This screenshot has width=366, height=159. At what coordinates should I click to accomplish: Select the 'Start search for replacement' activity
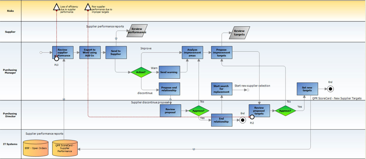[222, 89]
